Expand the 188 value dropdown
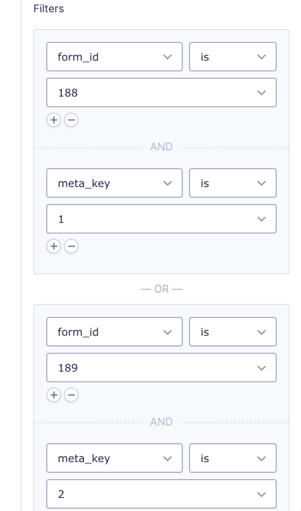This screenshot has height=511, width=301. point(161,92)
